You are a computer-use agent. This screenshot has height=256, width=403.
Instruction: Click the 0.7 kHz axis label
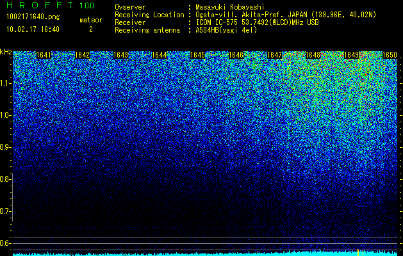pos(5,211)
